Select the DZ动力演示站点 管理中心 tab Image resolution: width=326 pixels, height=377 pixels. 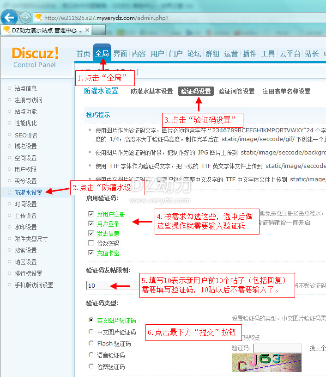(x=46, y=30)
